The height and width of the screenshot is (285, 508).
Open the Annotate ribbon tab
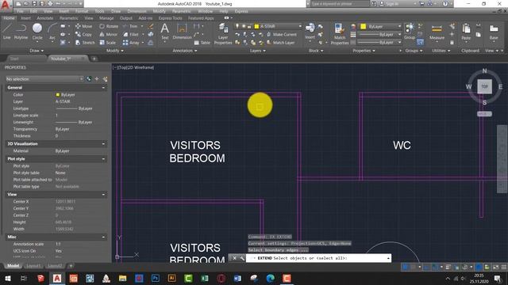[44, 18]
